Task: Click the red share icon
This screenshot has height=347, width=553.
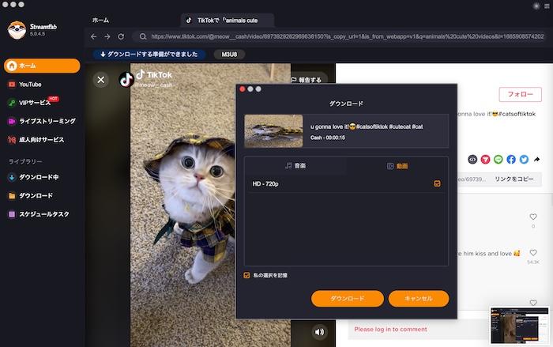Action: [485, 160]
